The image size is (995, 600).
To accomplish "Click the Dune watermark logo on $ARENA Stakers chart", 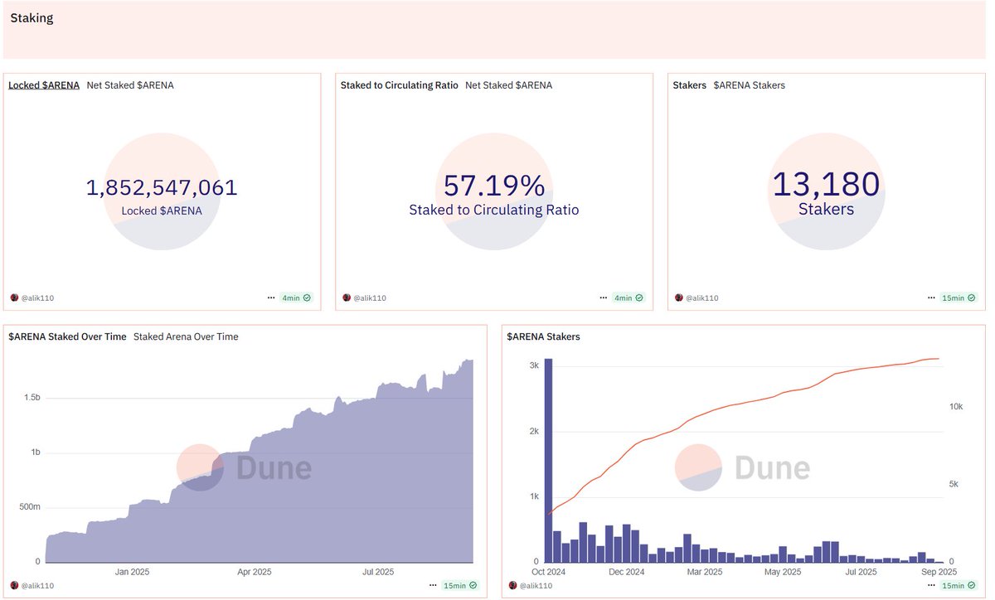I will tap(698, 469).
